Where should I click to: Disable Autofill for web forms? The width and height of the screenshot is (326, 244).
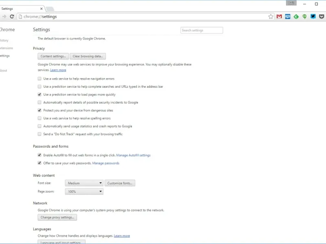tap(40, 155)
